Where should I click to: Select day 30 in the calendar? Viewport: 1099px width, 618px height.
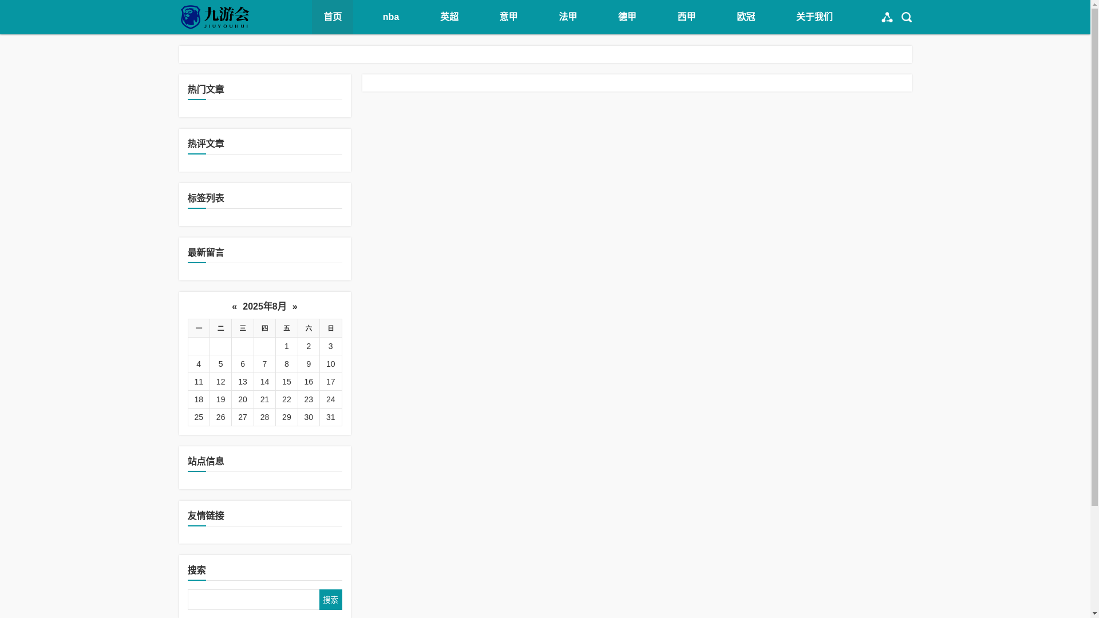pyautogui.click(x=309, y=417)
